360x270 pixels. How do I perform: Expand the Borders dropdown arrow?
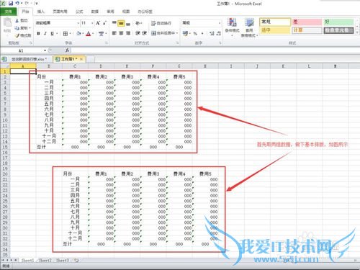[70, 34]
